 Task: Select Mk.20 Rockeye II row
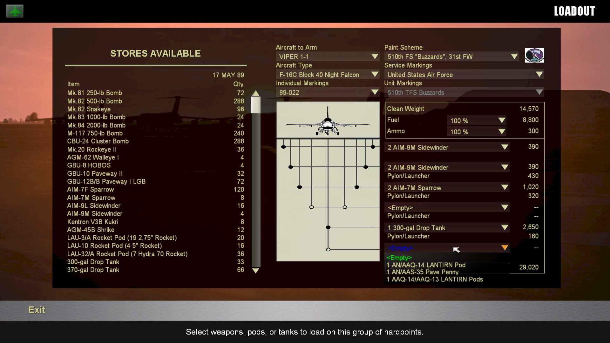[x=156, y=149]
